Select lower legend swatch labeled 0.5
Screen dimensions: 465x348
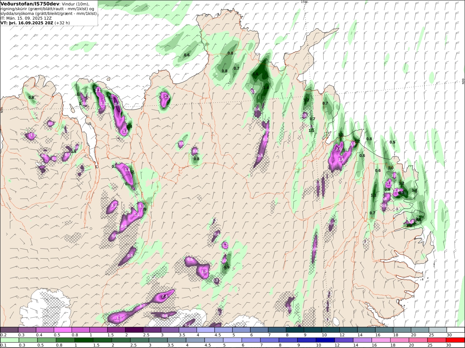[x=46, y=340]
